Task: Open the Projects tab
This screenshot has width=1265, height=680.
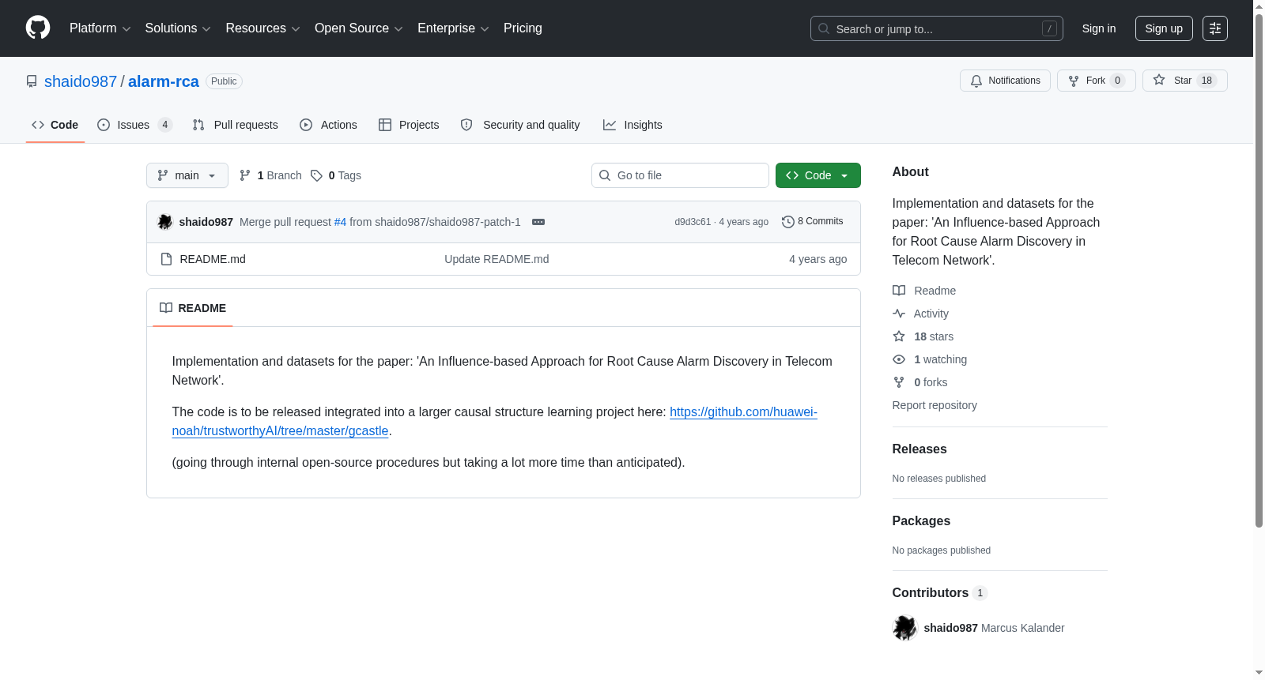Action: pos(409,125)
